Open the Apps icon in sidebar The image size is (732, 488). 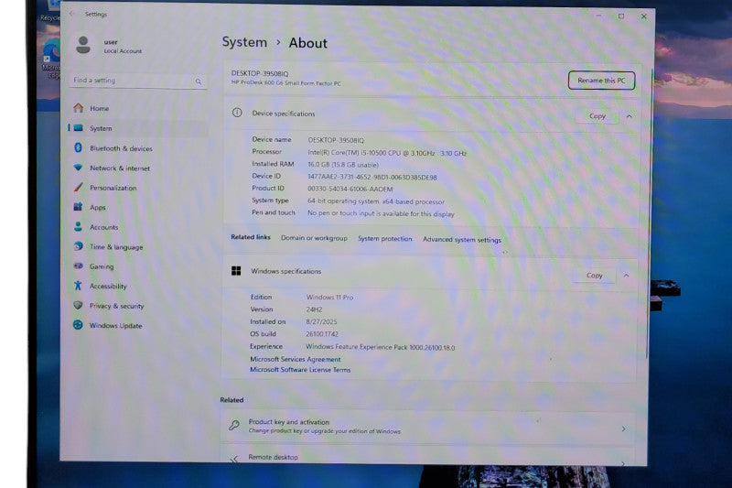click(x=78, y=207)
